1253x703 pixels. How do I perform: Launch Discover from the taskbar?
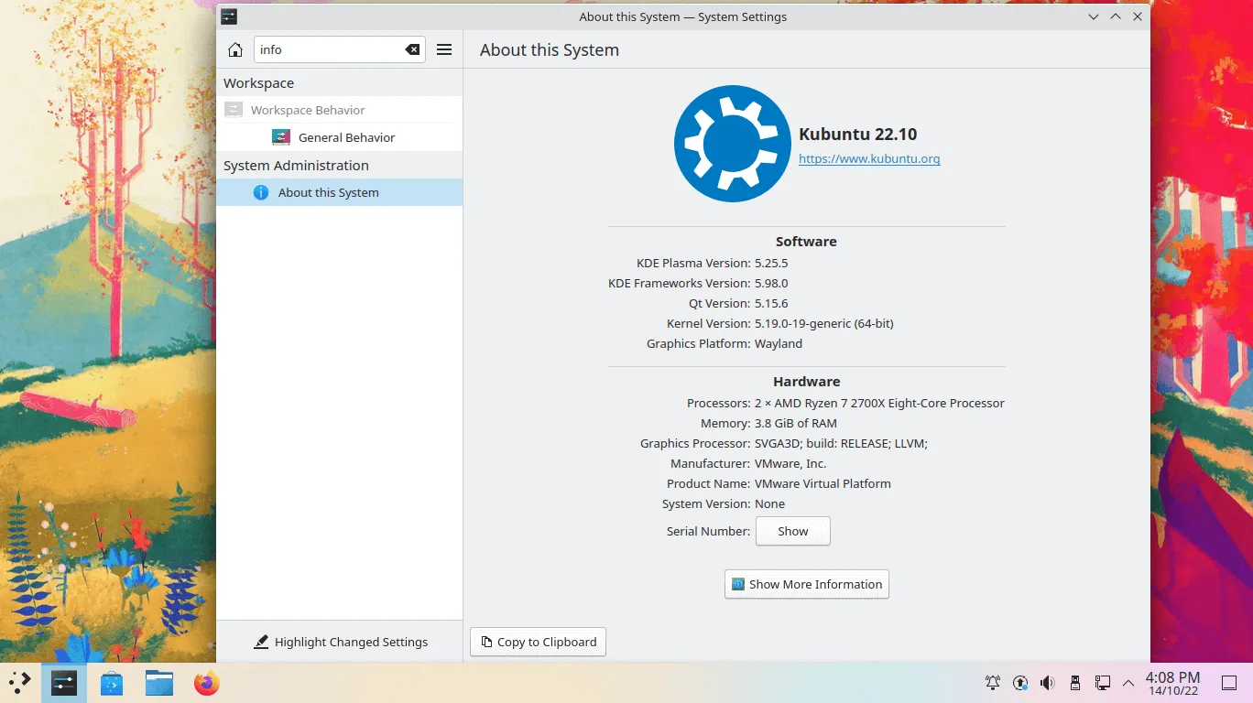coord(112,683)
